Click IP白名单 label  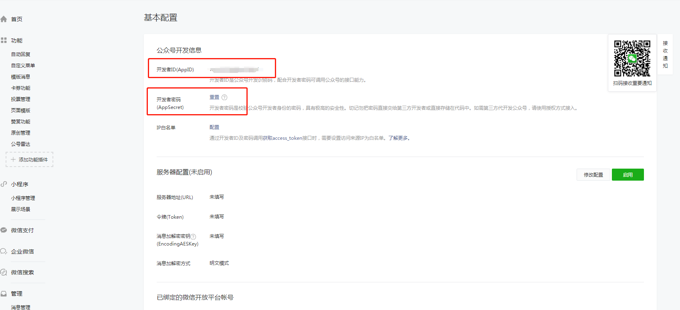click(166, 128)
